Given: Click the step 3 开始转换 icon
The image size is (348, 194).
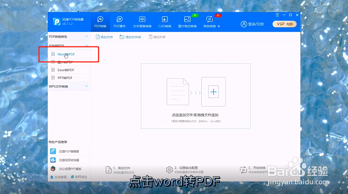Looking at the screenshot, I should 243,170.
